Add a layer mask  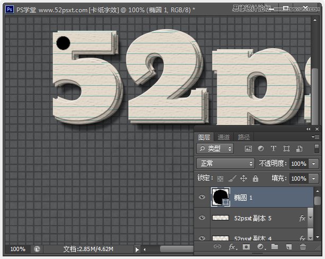pyautogui.click(x=246, y=247)
